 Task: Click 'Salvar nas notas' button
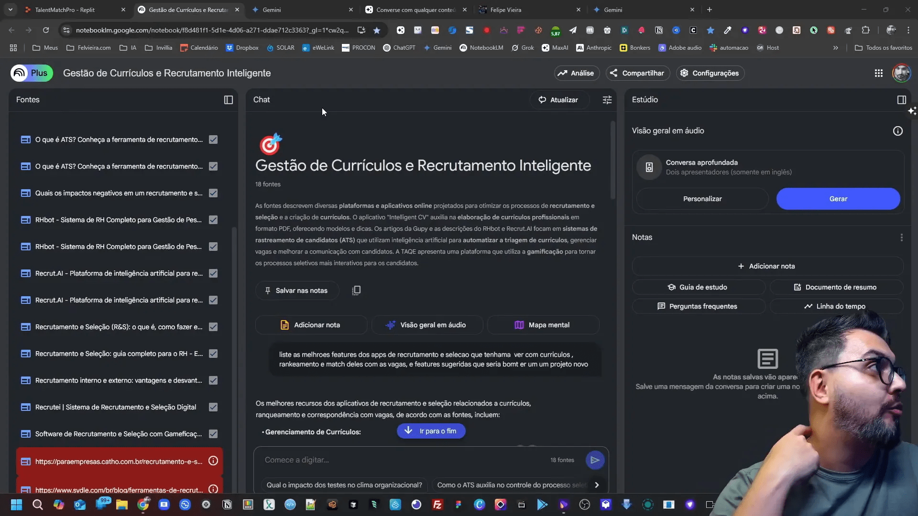pos(296,290)
